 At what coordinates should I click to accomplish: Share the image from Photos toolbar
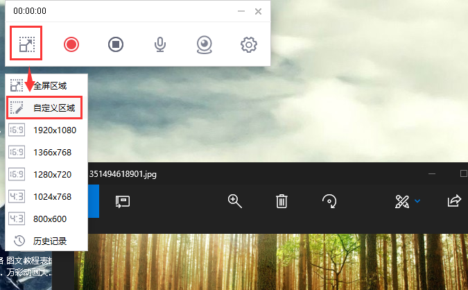[x=454, y=201]
